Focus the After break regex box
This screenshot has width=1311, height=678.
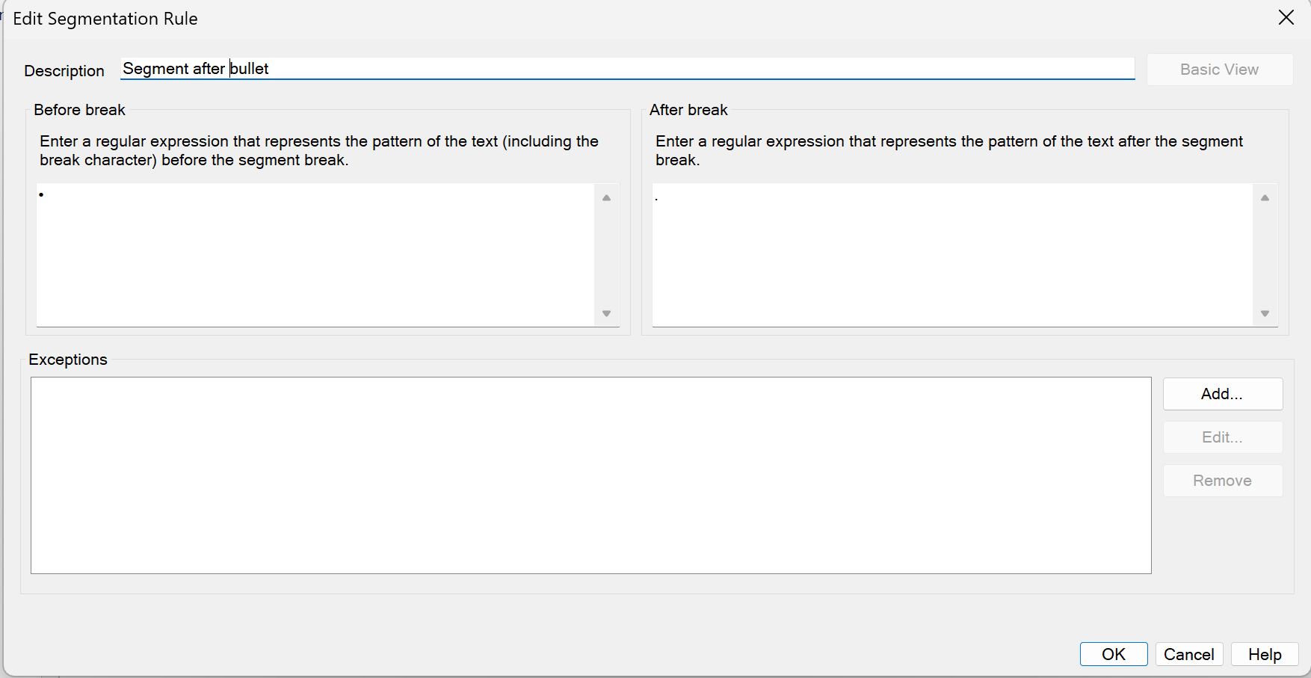[x=951, y=254]
